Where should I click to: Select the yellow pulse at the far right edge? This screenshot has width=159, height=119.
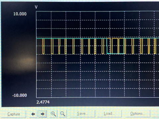point(155,46)
